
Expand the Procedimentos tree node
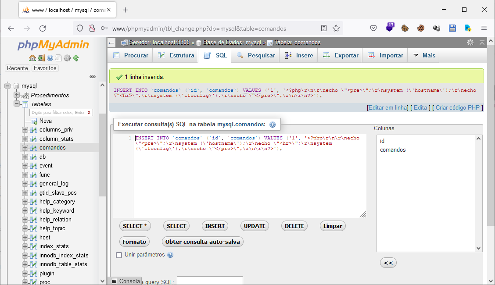pyautogui.click(x=17, y=95)
